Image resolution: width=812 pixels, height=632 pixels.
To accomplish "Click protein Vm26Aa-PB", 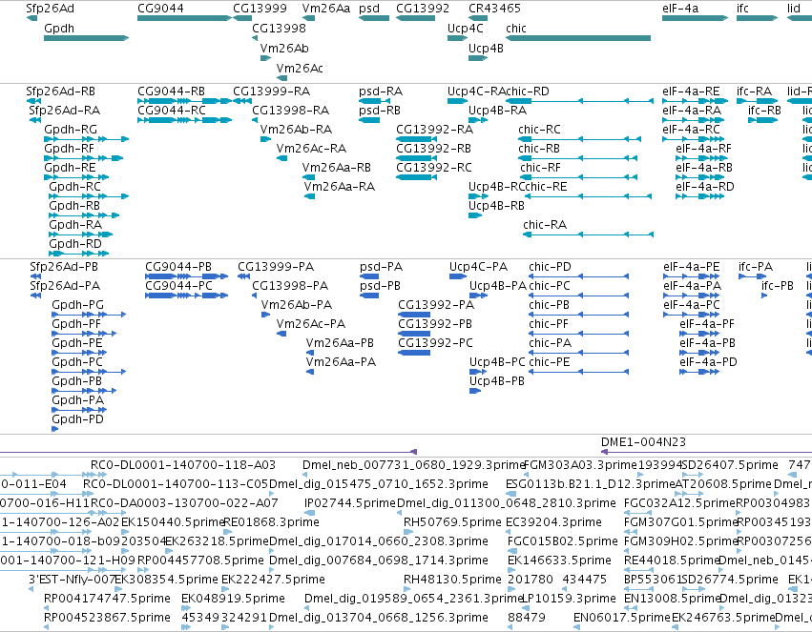I will tap(310, 353).
